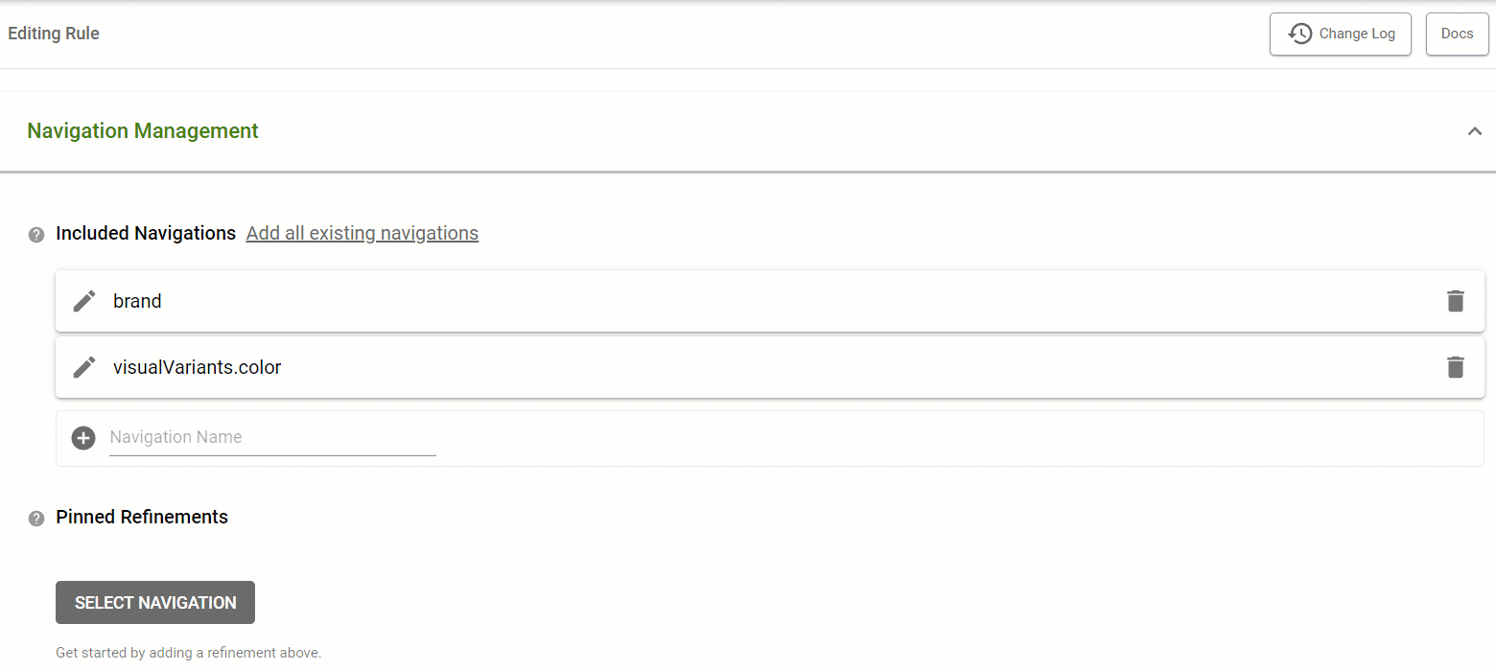This screenshot has height=671, width=1496.
Task: Click the plus icon to add navigation
Action: coord(83,438)
